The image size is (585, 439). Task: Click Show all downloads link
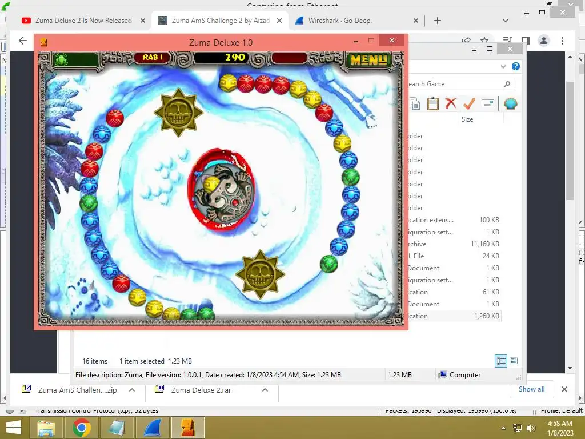[531, 389]
